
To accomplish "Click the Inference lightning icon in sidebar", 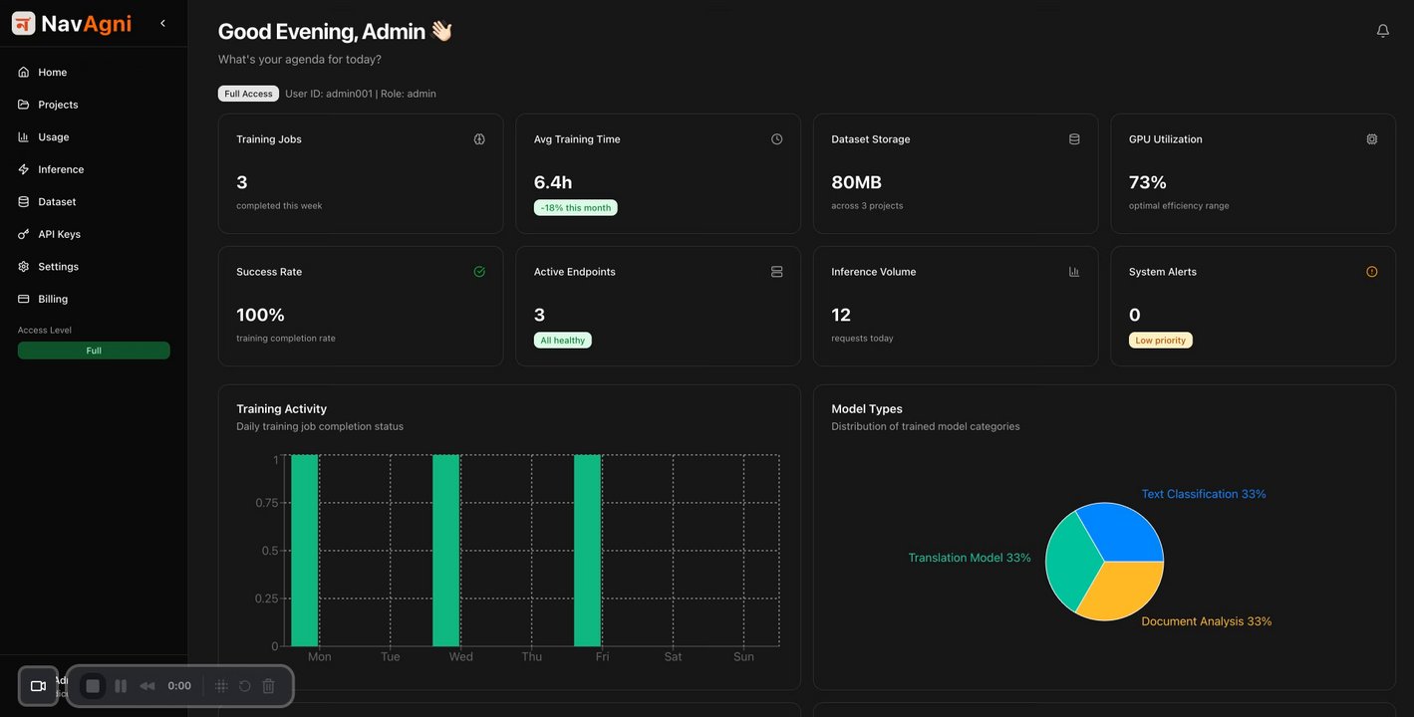I will (x=24, y=169).
